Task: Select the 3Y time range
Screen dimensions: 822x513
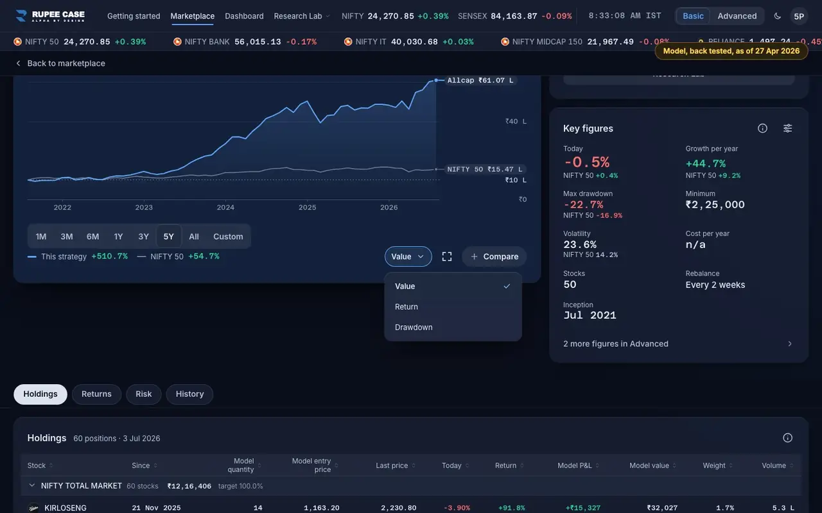Action: 144,237
